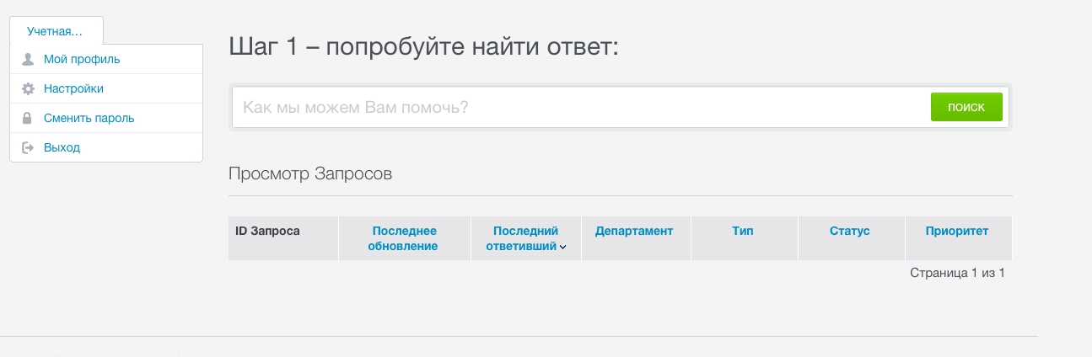Click the ID Запроса column header
The width and height of the screenshot is (1092, 357).
(x=267, y=231)
